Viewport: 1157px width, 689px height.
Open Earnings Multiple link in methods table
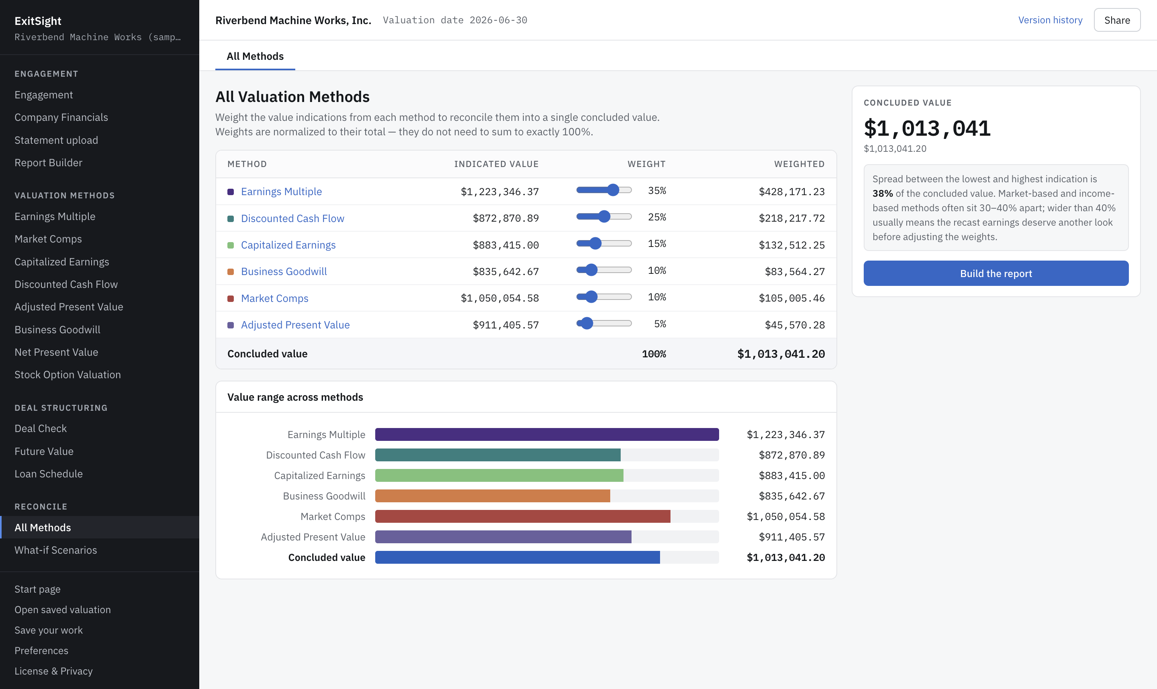(x=281, y=192)
